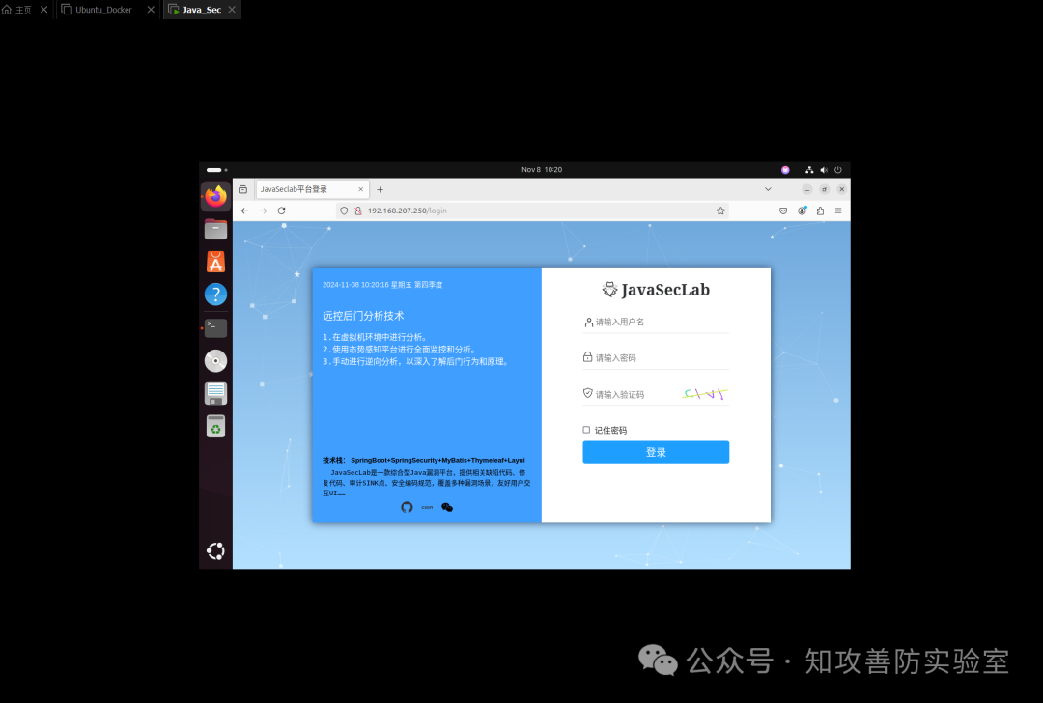
Task: Open the Files manager in the dock
Action: pyautogui.click(x=215, y=230)
